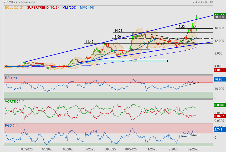The image size is (226, 152).
Task: Click the 09/2025 date on the time axis
Action: coord(131,149)
